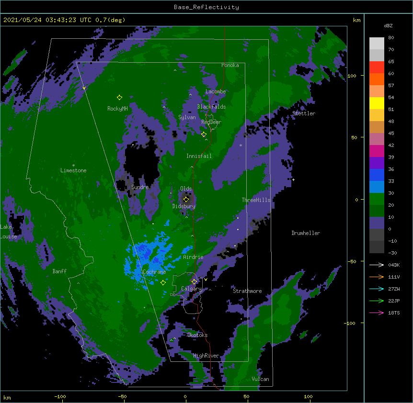The width and height of the screenshot is (413, 403).
Task: Select the bright orange swatch below red
Action: click(377, 79)
